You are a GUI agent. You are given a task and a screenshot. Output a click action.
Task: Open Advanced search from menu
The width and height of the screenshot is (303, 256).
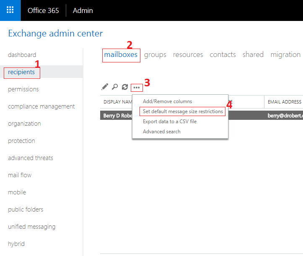coord(161,132)
